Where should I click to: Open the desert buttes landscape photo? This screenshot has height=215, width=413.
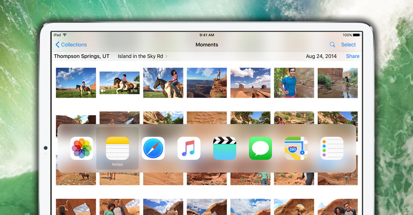click(x=250, y=83)
